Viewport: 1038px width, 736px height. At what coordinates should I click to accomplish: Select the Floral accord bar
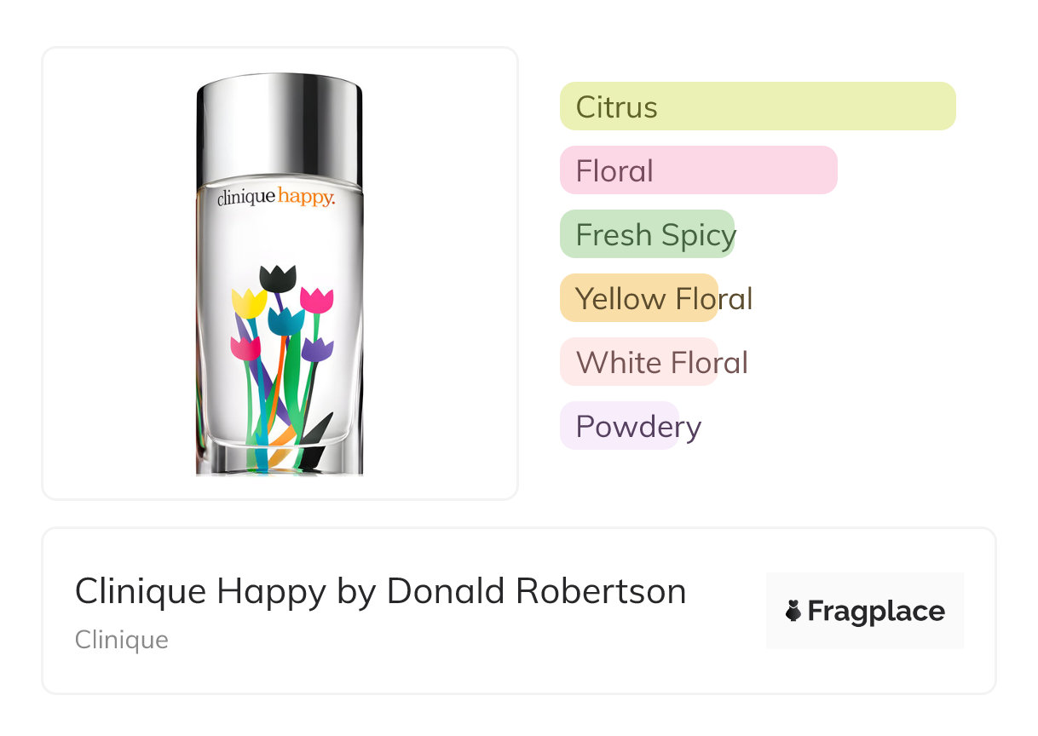click(698, 170)
